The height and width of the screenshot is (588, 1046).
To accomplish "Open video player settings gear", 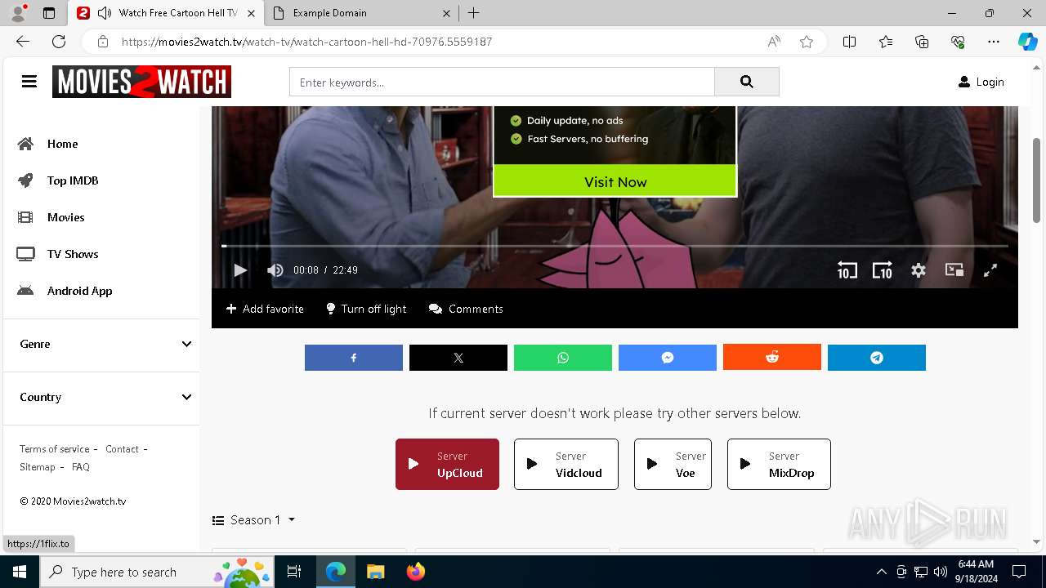I will [919, 270].
